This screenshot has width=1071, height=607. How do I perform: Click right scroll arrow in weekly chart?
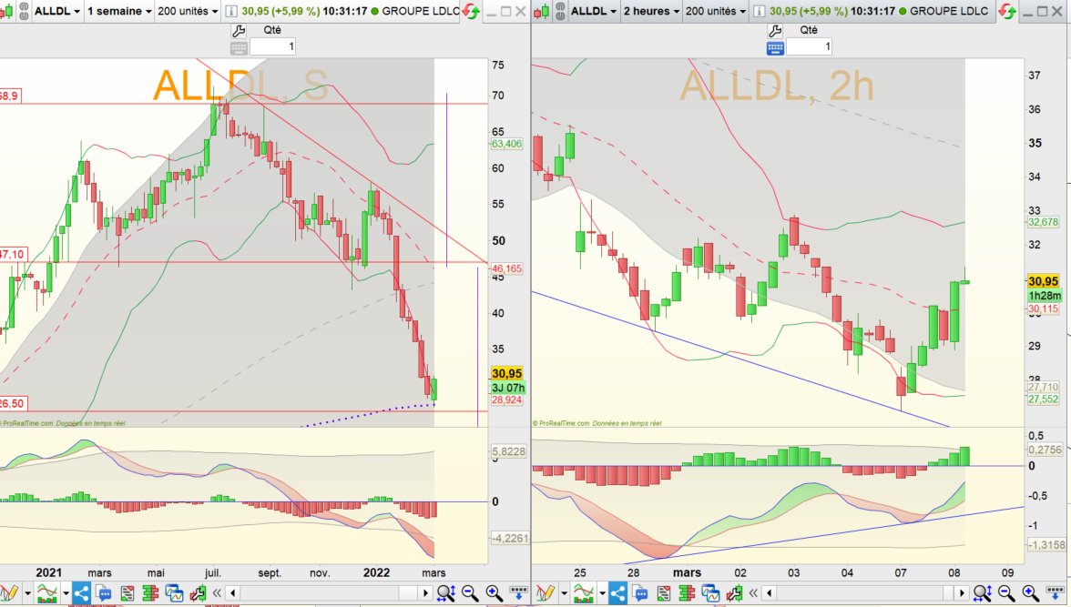[x=425, y=592]
